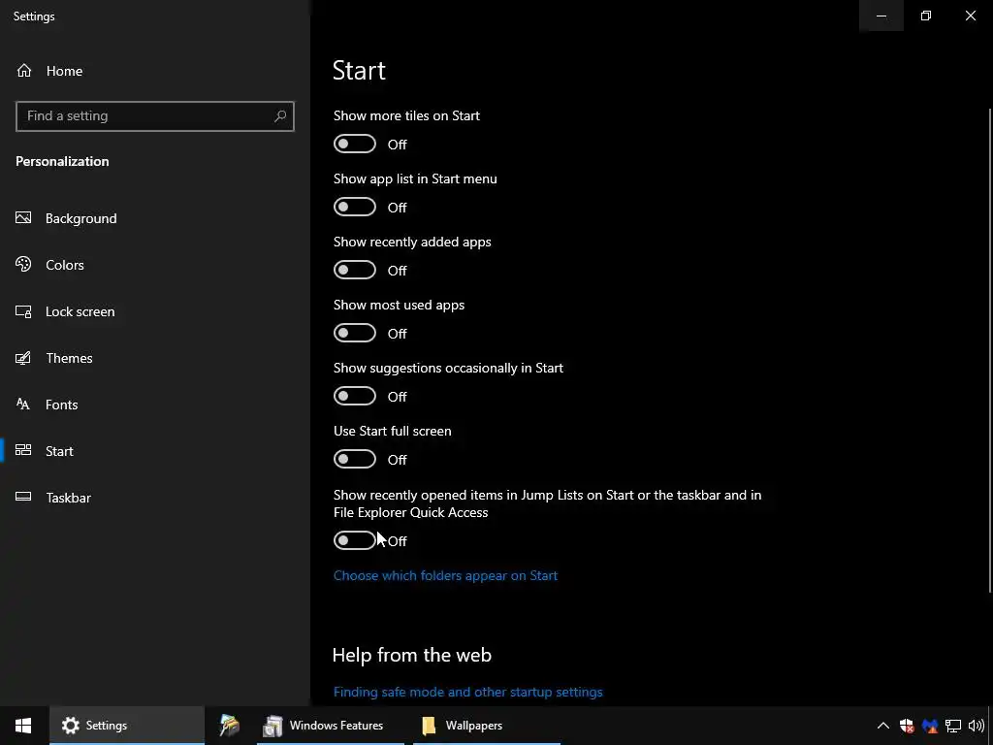Restore down the Settings window
Viewport: 993px width, 745px height.
[x=926, y=16]
